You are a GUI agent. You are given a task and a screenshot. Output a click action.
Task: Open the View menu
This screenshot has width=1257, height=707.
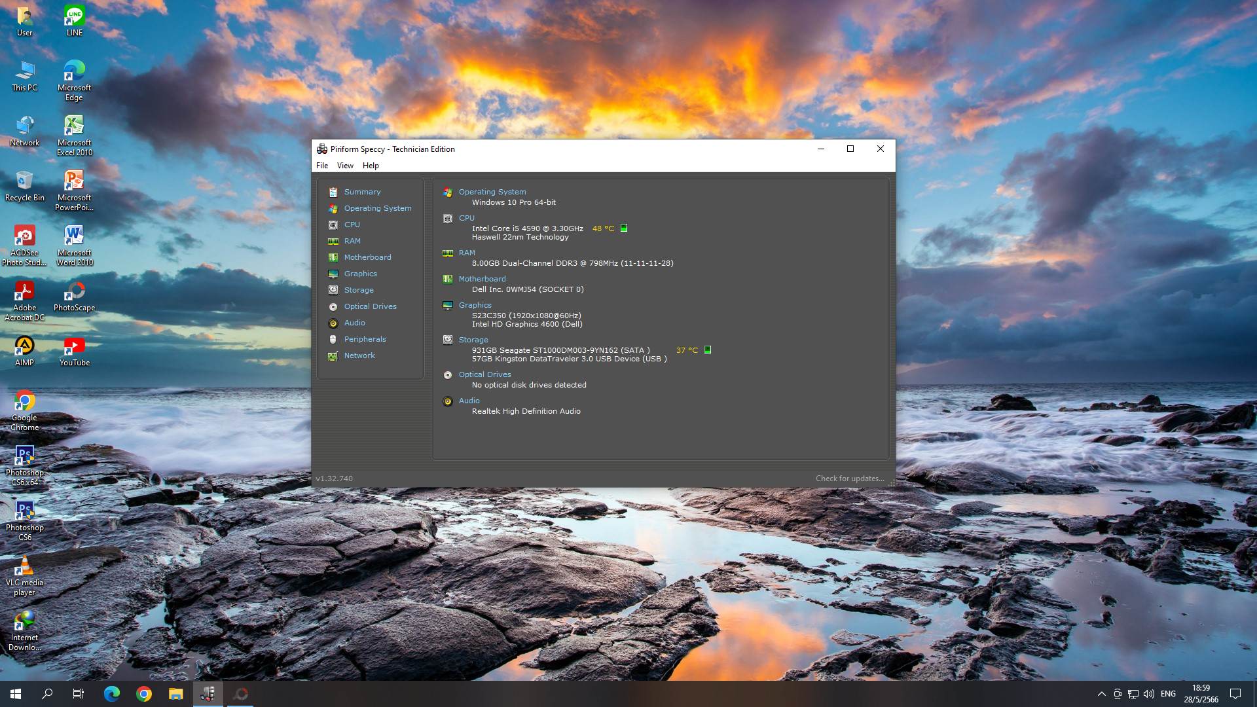[x=345, y=166]
